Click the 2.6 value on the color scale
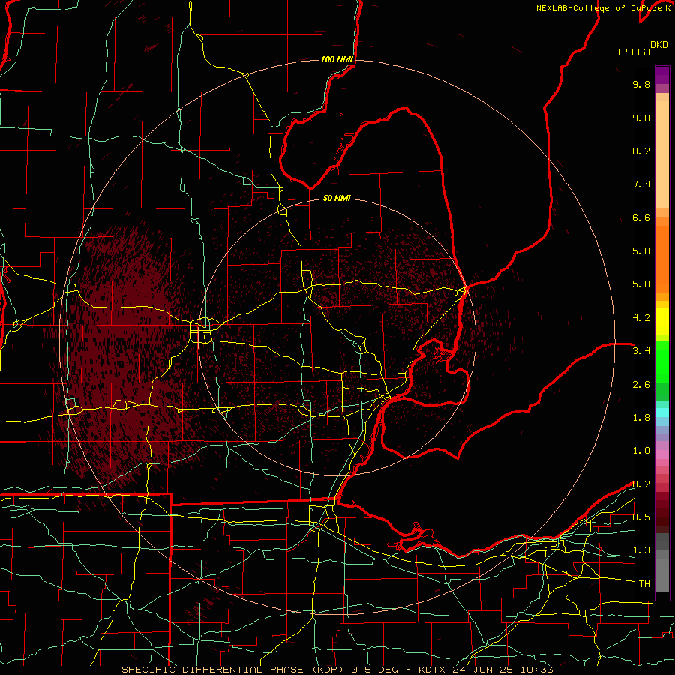 point(641,385)
